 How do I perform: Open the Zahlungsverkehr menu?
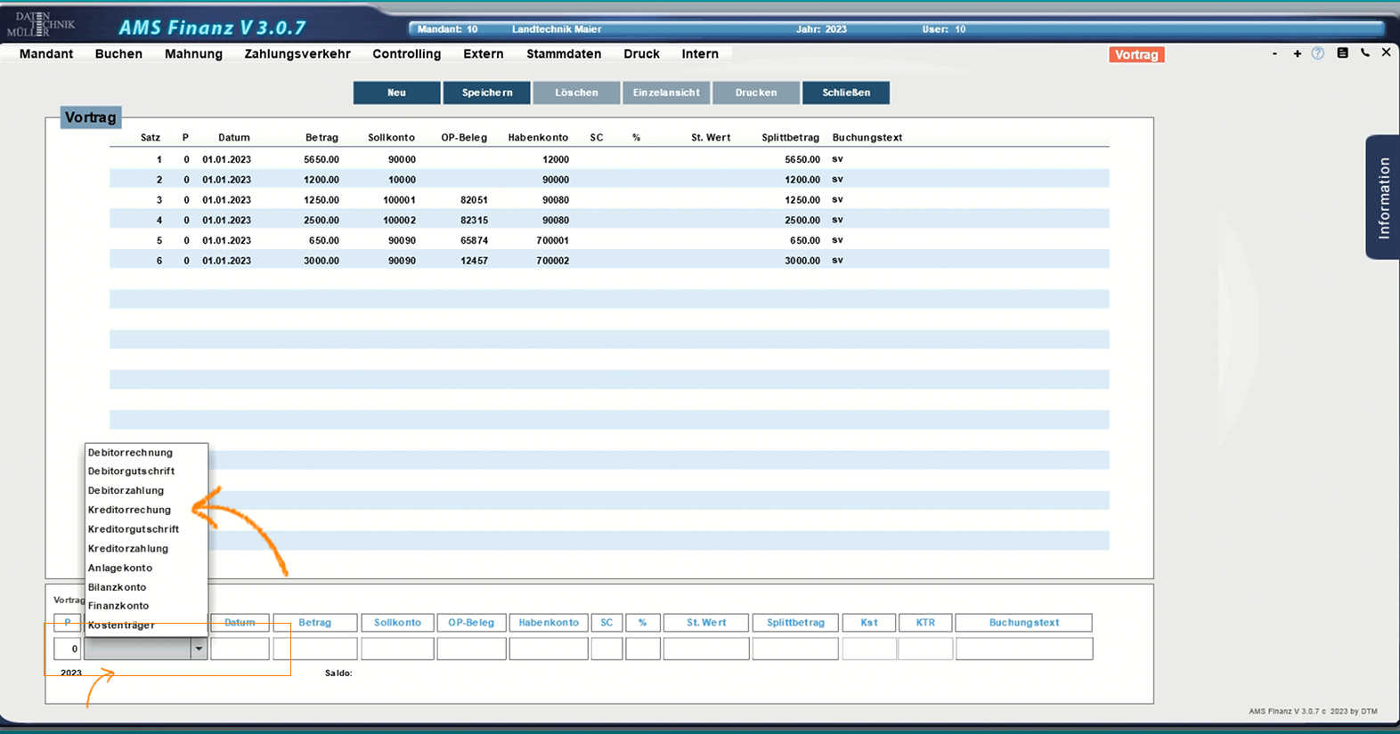pos(297,54)
